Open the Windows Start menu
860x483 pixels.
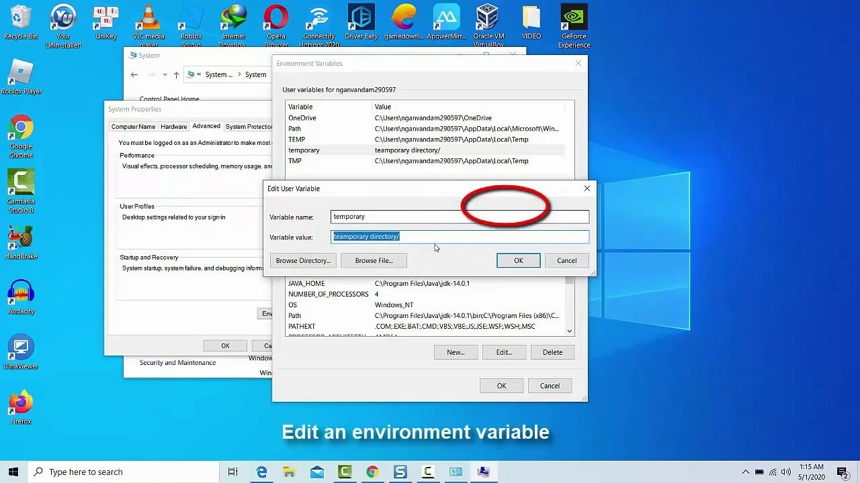[13, 472]
